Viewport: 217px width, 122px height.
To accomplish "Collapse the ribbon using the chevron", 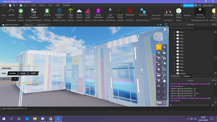I will [x=181, y=5].
